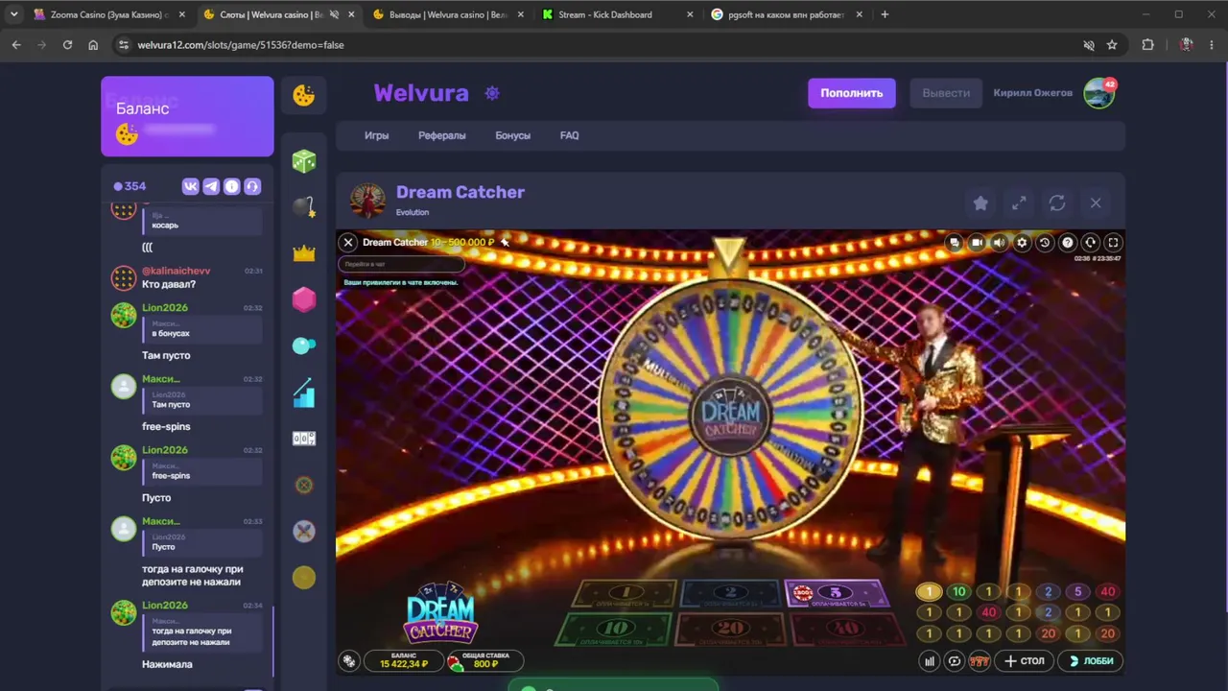Viewport: 1228px width, 691px height.
Task: Select the pink hexagon game icon
Action: point(304,299)
